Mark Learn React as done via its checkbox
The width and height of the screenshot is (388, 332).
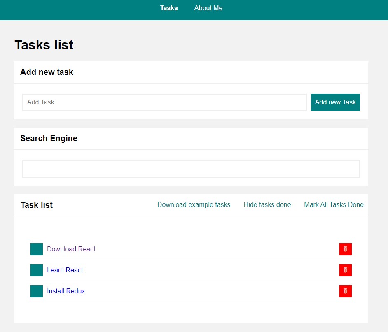pos(36,270)
